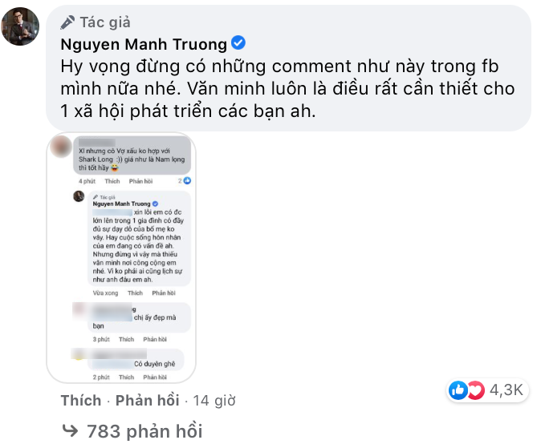Click the small author avatar in the screenshot
The height and width of the screenshot is (444, 541).
click(79, 196)
